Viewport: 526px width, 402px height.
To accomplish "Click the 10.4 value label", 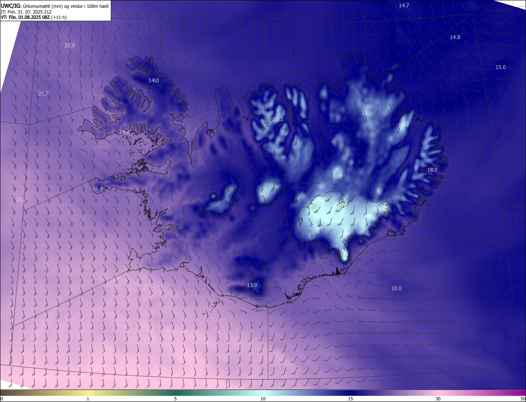I will [404, 126].
